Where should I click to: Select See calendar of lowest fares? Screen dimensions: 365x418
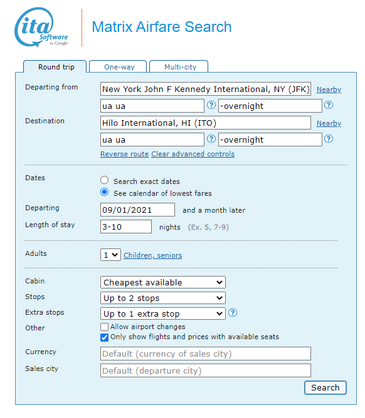click(105, 192)
